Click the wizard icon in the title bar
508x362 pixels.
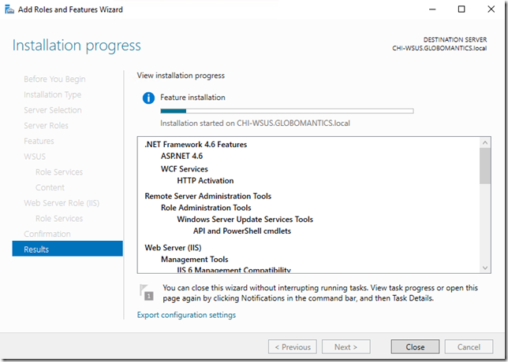9,9
